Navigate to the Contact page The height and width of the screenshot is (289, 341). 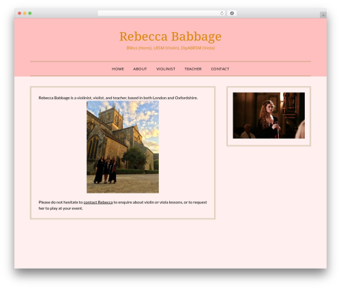220,69
